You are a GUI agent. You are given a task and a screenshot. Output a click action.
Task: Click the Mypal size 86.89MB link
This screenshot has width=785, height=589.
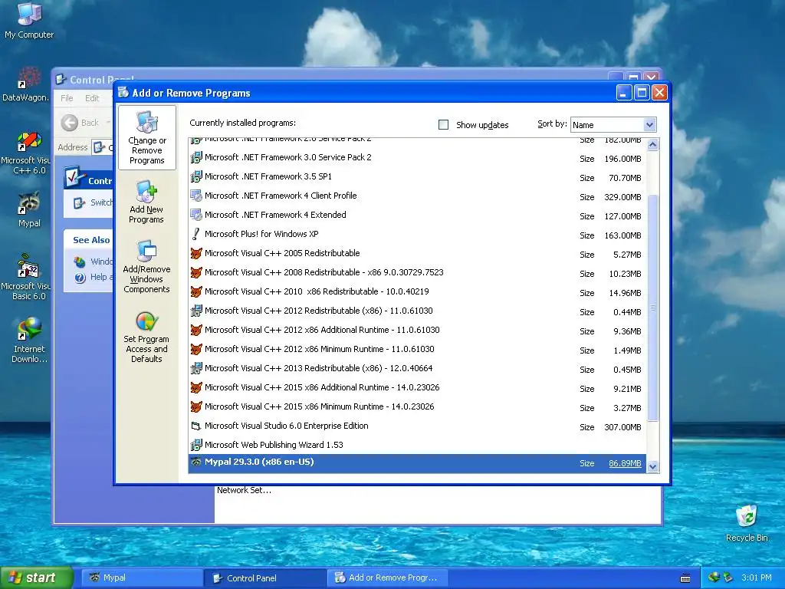(625, 463)
